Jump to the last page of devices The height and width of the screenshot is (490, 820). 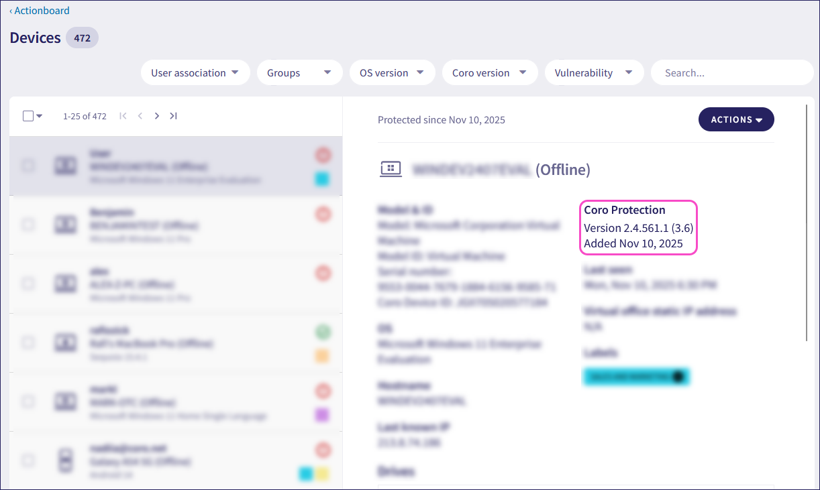pyautogui.click(x=173, y=116)
